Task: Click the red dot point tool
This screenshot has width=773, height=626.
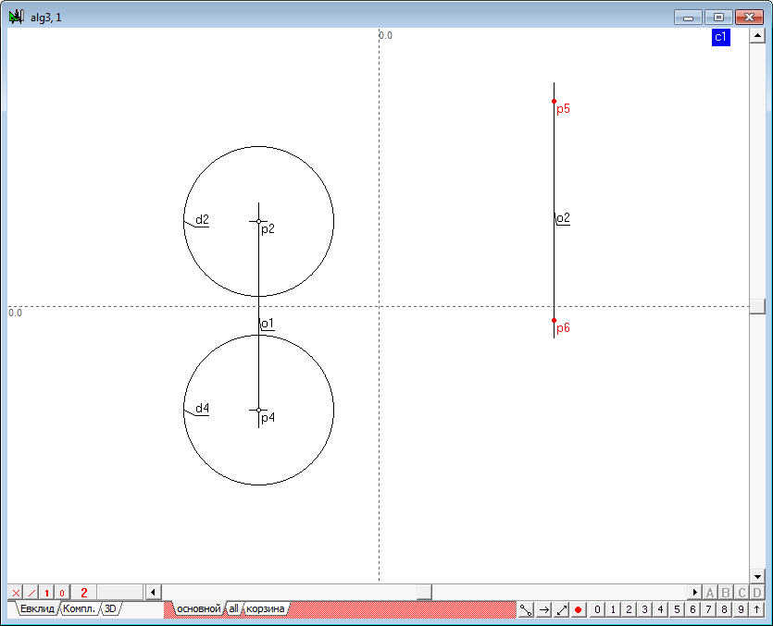Action: click(579, 609)
